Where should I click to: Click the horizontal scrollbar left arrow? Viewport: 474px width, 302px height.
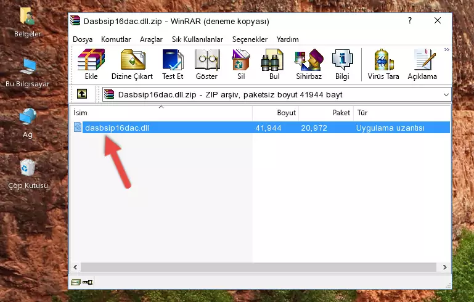tap(76, 267)
